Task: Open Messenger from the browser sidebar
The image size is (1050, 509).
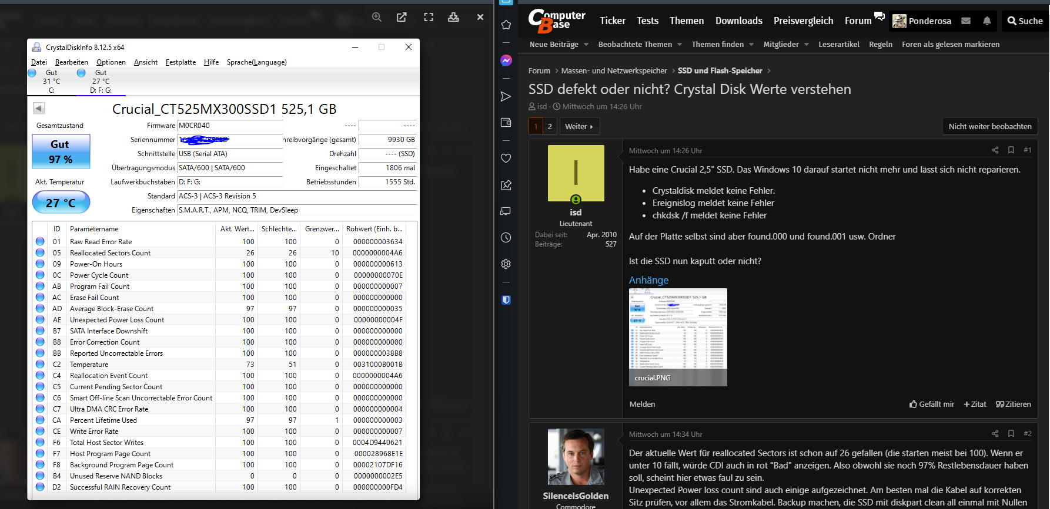Action: (x=506, y=60)
